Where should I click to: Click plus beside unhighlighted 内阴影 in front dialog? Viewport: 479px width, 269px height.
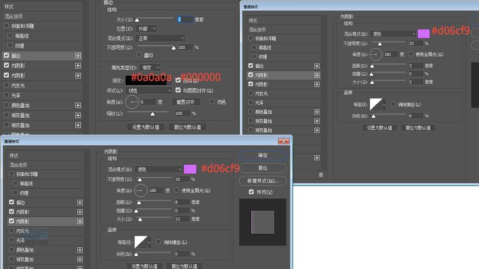coord(80,212)
